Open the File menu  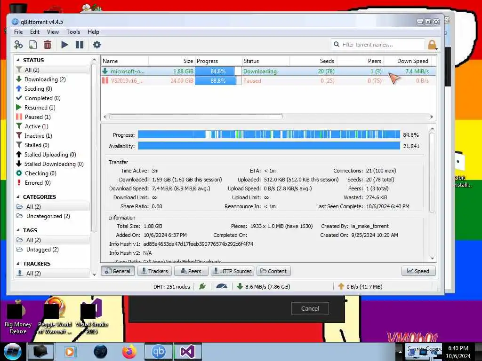(18, 32)
